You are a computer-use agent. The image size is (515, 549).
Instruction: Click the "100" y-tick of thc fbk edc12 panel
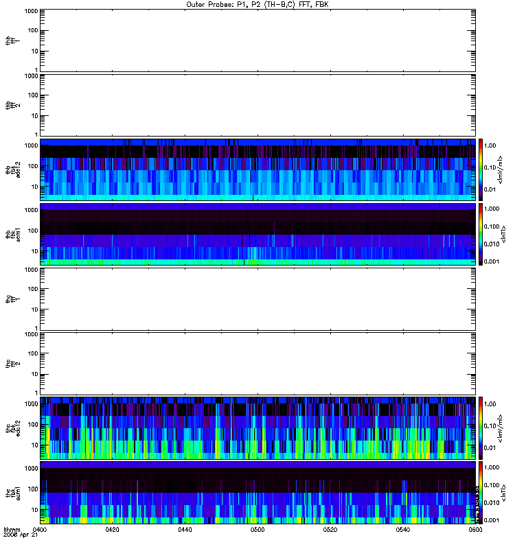click(x=33, y=424)
